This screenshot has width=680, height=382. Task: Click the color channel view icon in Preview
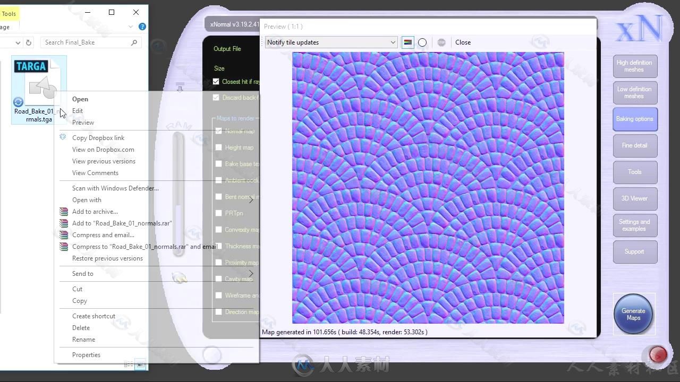(x=407, y=42)
